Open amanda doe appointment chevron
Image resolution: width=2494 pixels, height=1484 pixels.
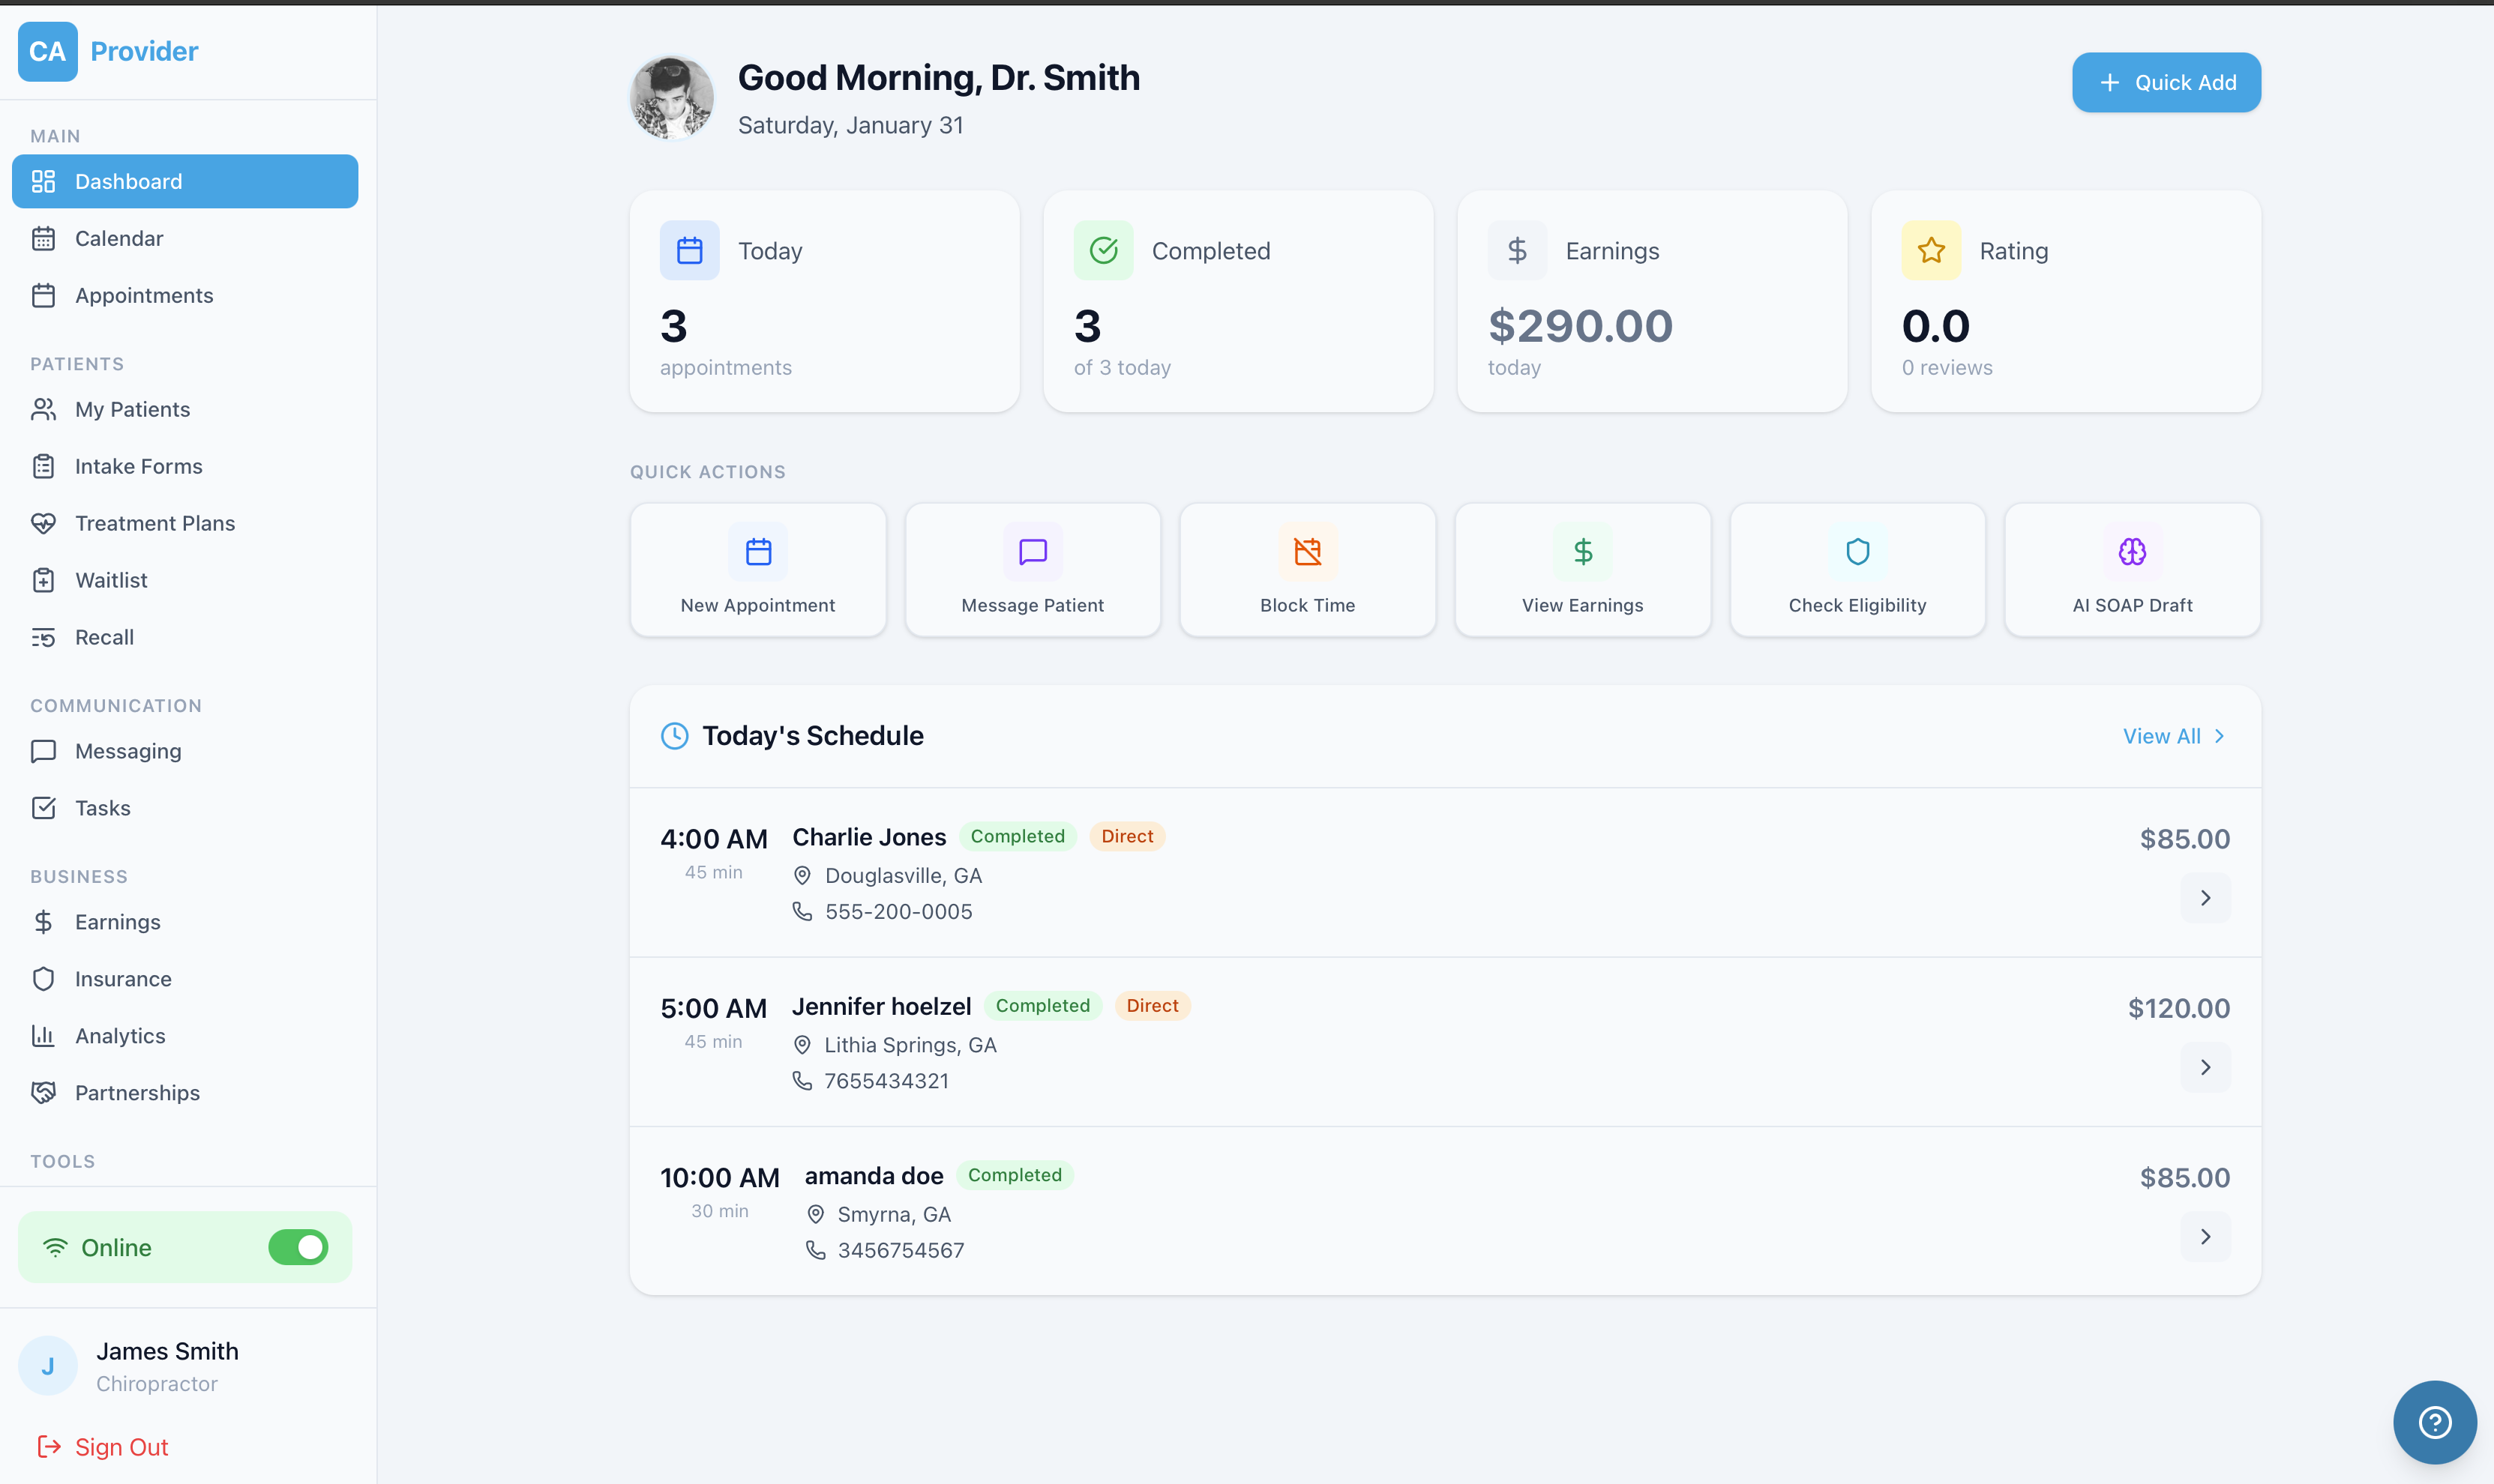coord(2205,1236)
